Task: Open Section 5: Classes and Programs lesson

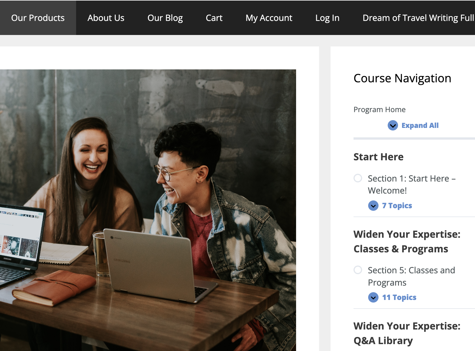Action: (411, 276)
